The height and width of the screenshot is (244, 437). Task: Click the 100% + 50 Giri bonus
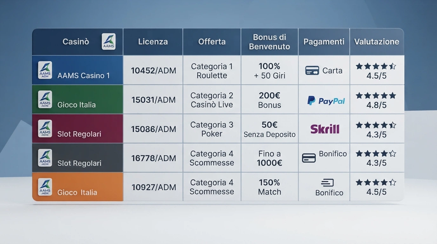pyautogui.click(x=270, y=71)
